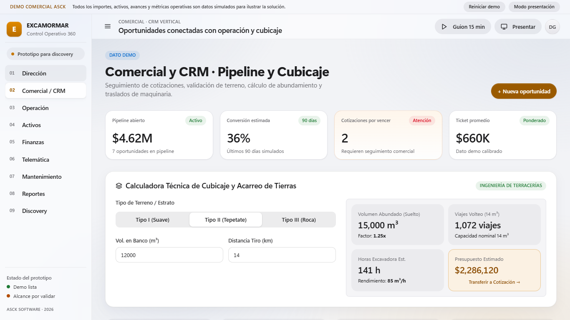The height and width of the screenshot is (320, 570).
Task: Click the Atención status badge
Action: pyautogui.click(x=422, y=120)
